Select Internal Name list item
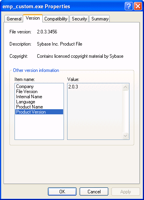 [39, 97]
